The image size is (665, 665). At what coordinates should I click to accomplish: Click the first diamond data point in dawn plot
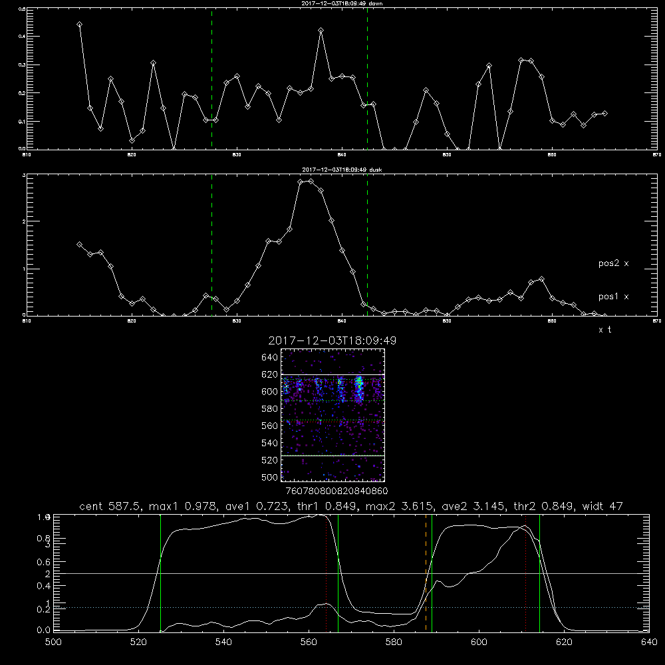(x=79, y=24)
